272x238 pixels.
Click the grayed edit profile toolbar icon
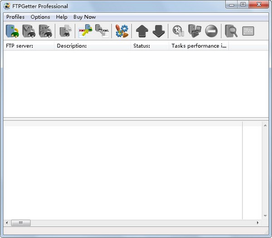pos(29,31)
